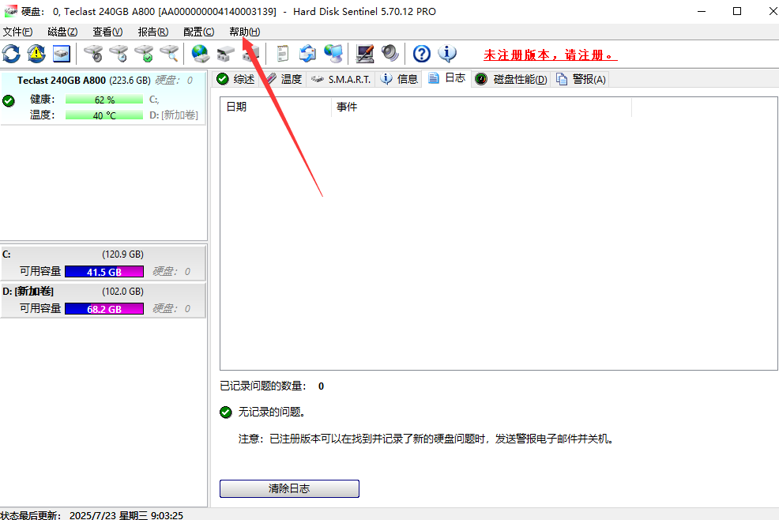Select the C: (120.9 GB) partition header

pyautogui.click(x=103, y=254)
